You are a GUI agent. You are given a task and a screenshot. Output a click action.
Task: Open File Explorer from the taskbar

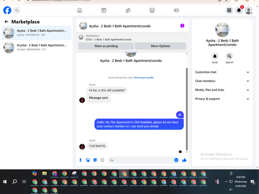pos(45,173)
